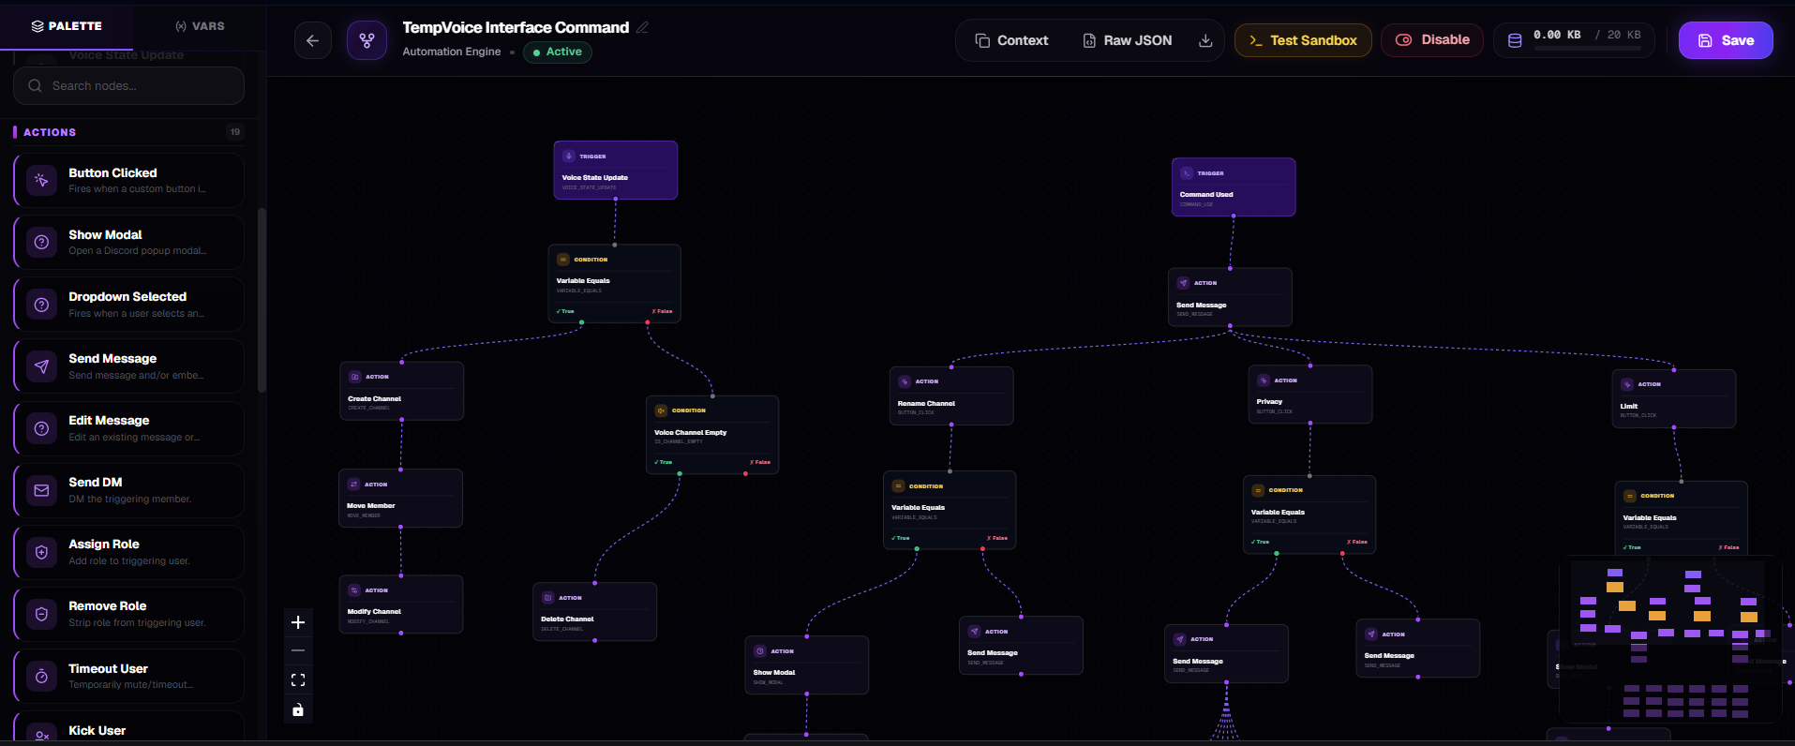Choose the Remove Role shield icon
Viewport: 1795px width, 746px height.
(x=41, y=614)
